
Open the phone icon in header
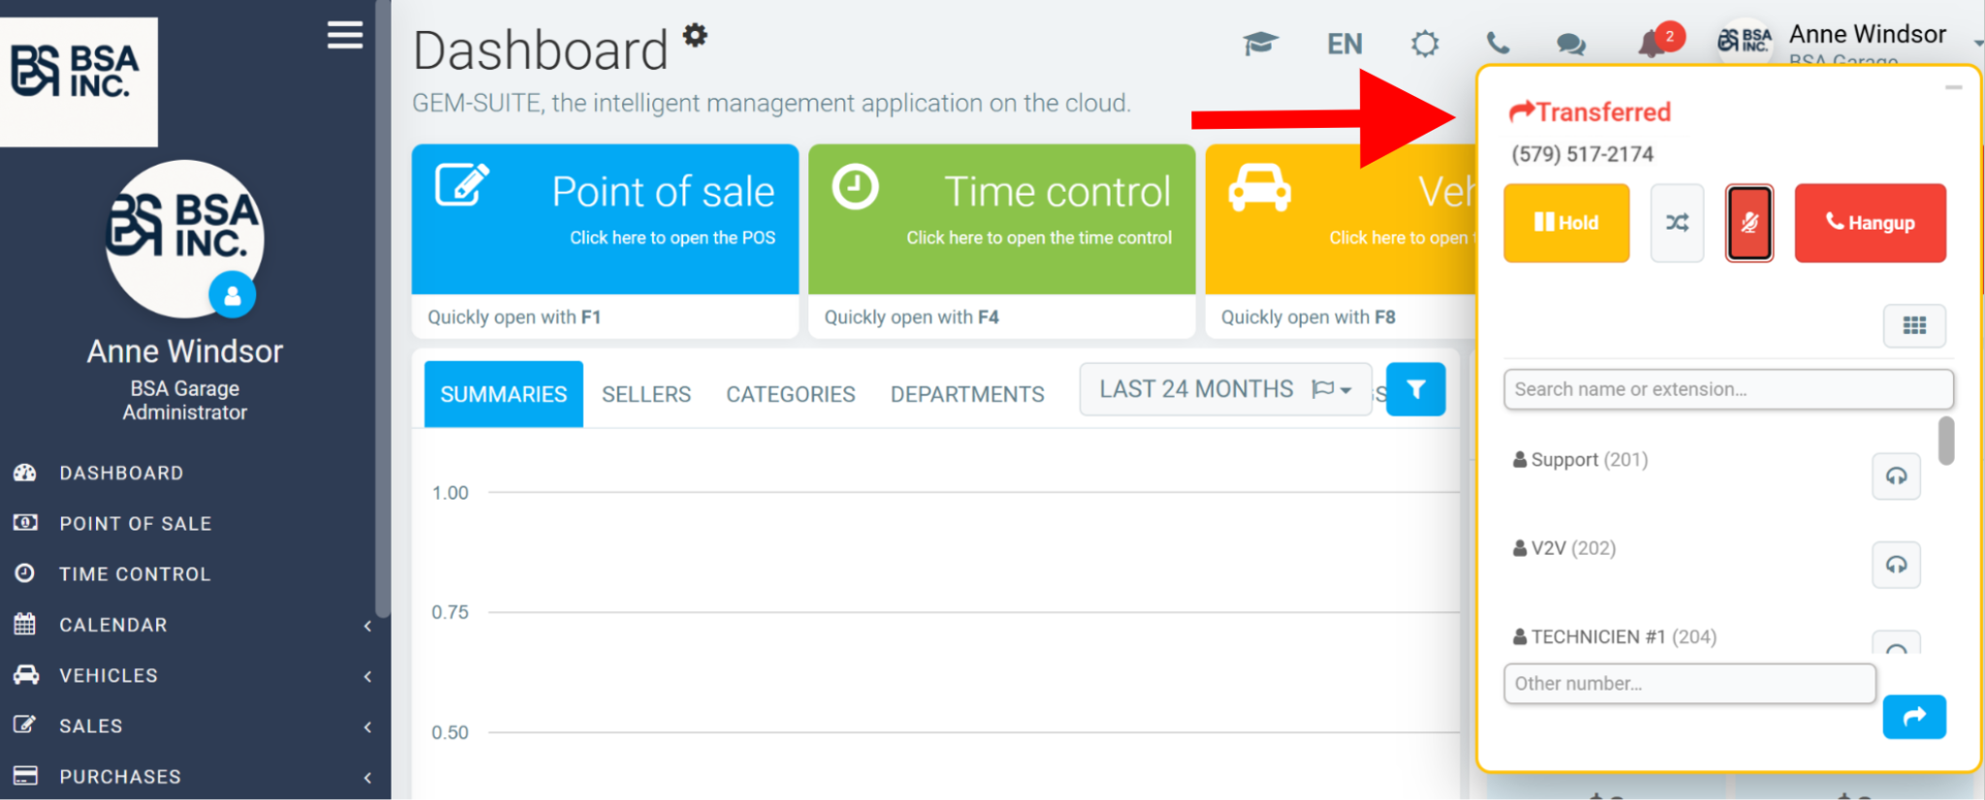[1497, 44]
